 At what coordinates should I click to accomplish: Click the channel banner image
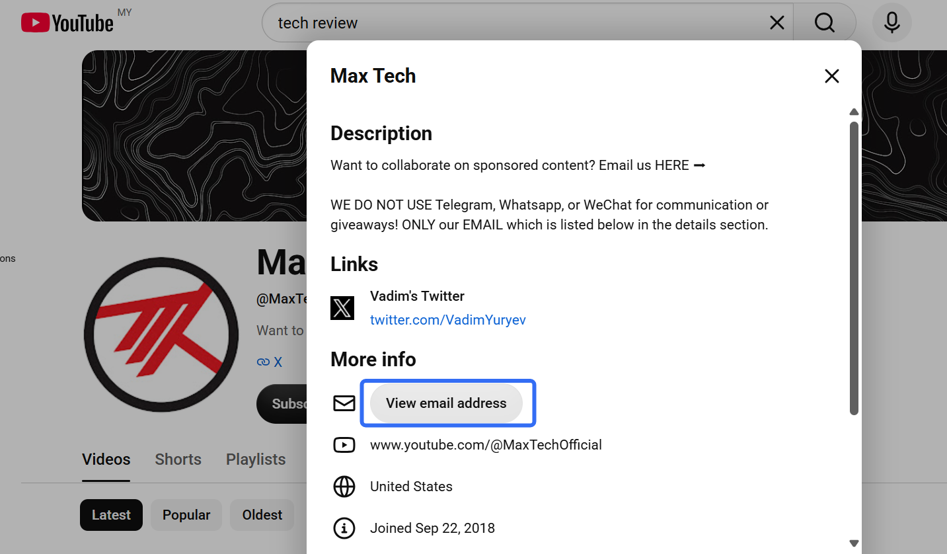(x=194, y=136)
